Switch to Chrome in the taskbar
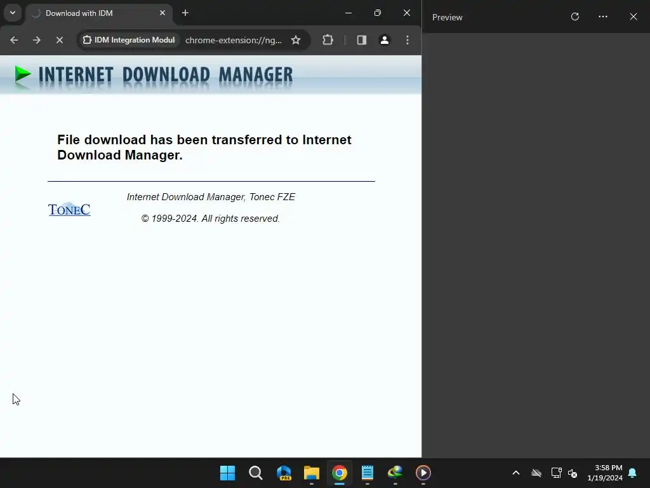 pos(339,473)
